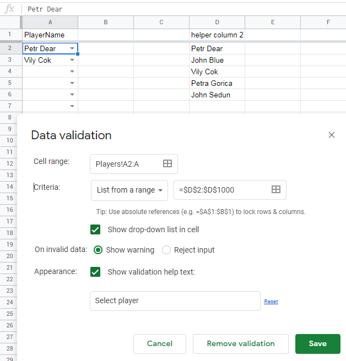Viewport: 346px width, 361px height.
Task: Click the fx formula icon
Action: [9, 9]
